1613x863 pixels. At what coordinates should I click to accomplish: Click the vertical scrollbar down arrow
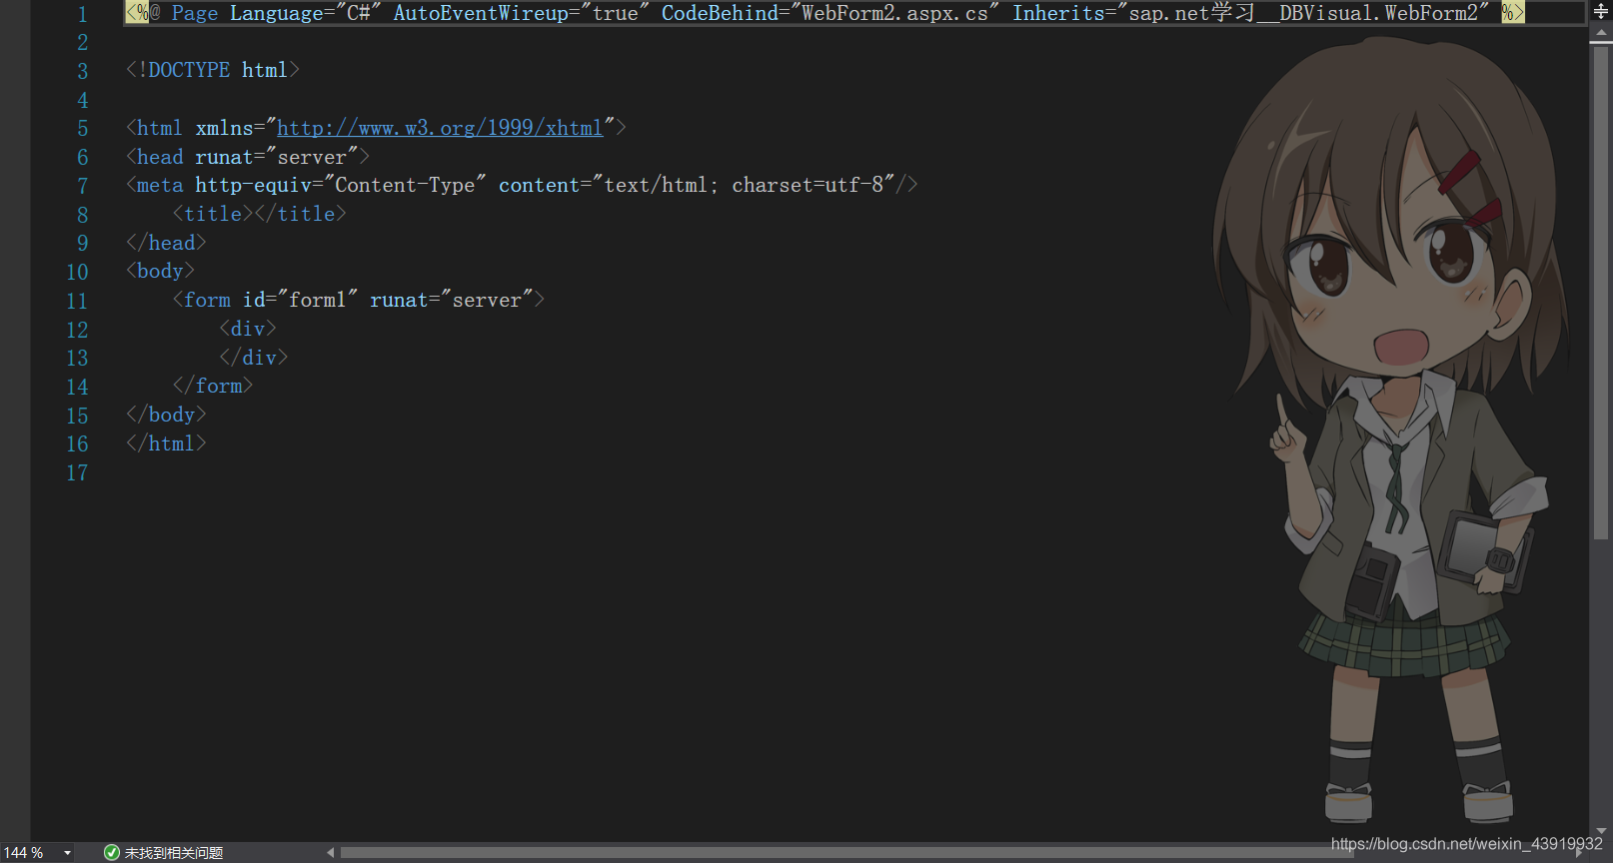tap(1601, 831)
